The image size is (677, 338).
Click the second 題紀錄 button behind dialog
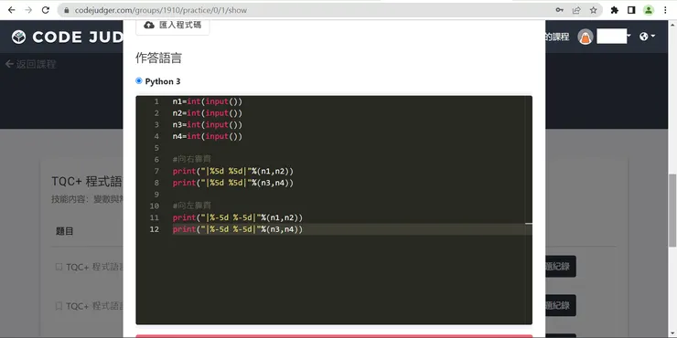pos(561,306)
